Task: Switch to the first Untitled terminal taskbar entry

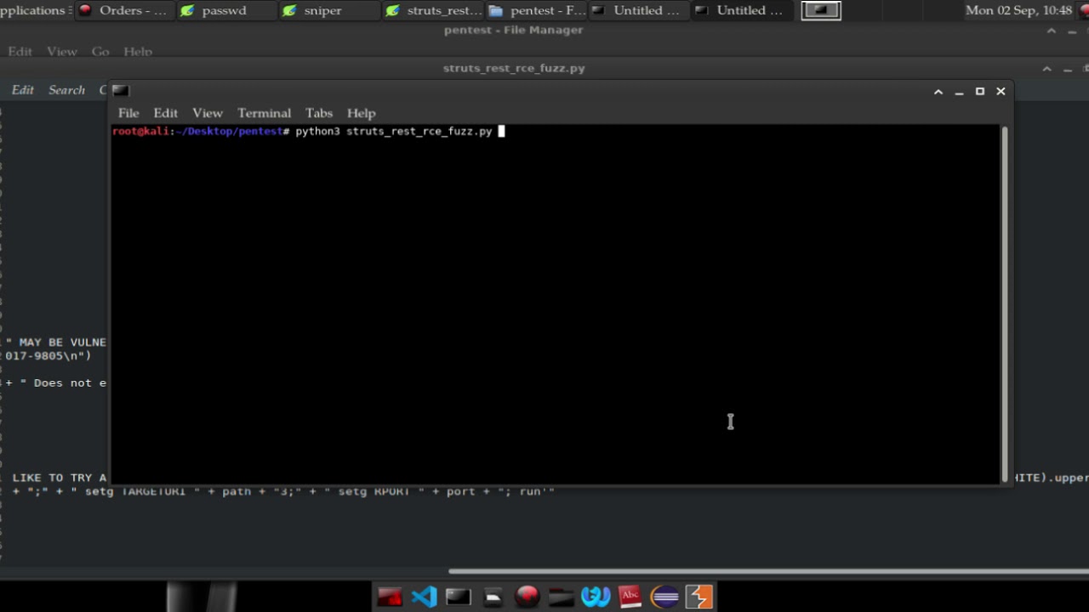Action: coord(639,10)
